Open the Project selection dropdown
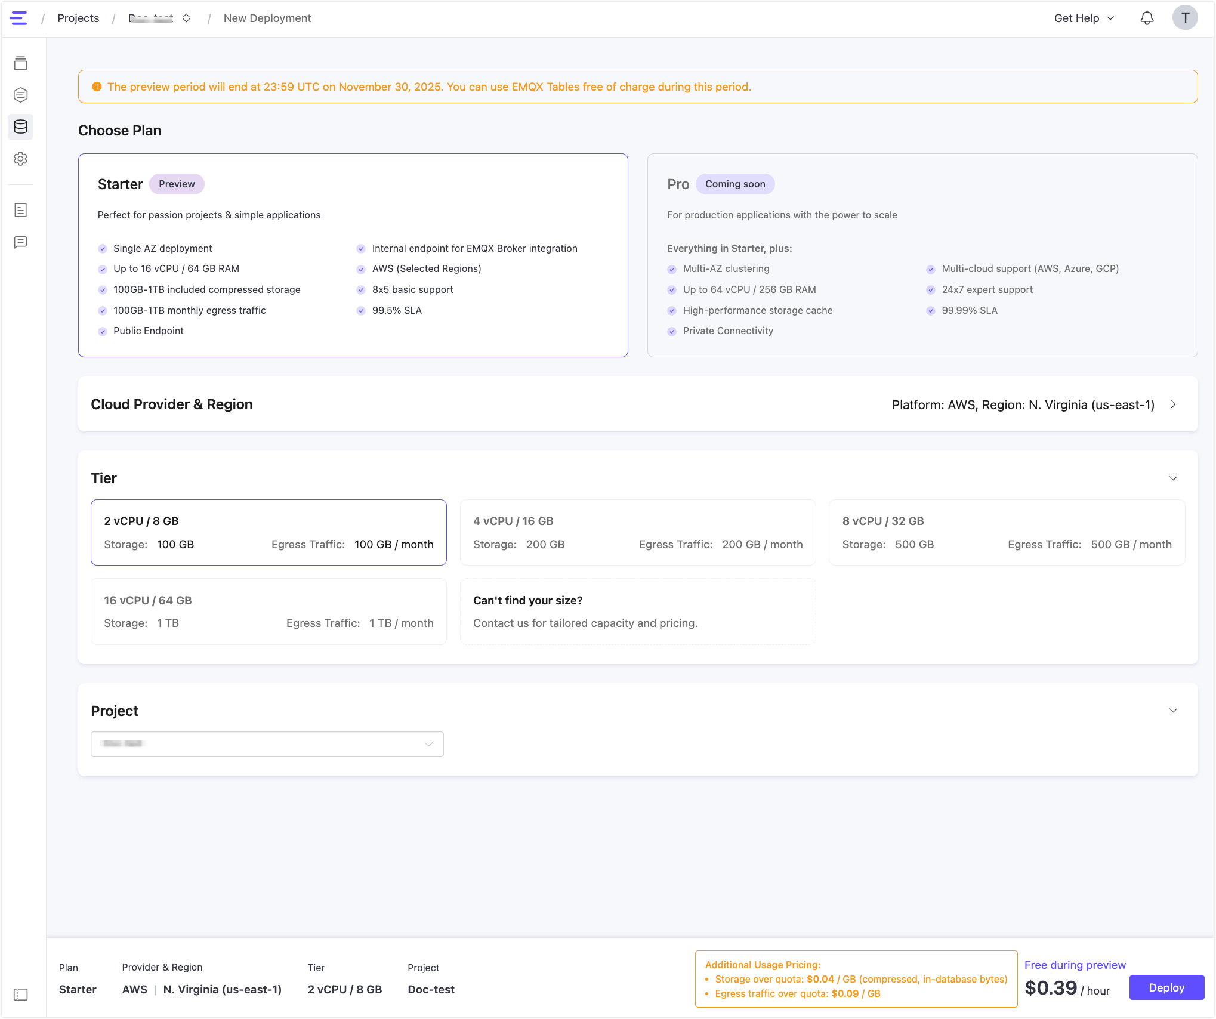 click(x=267, y=744)
